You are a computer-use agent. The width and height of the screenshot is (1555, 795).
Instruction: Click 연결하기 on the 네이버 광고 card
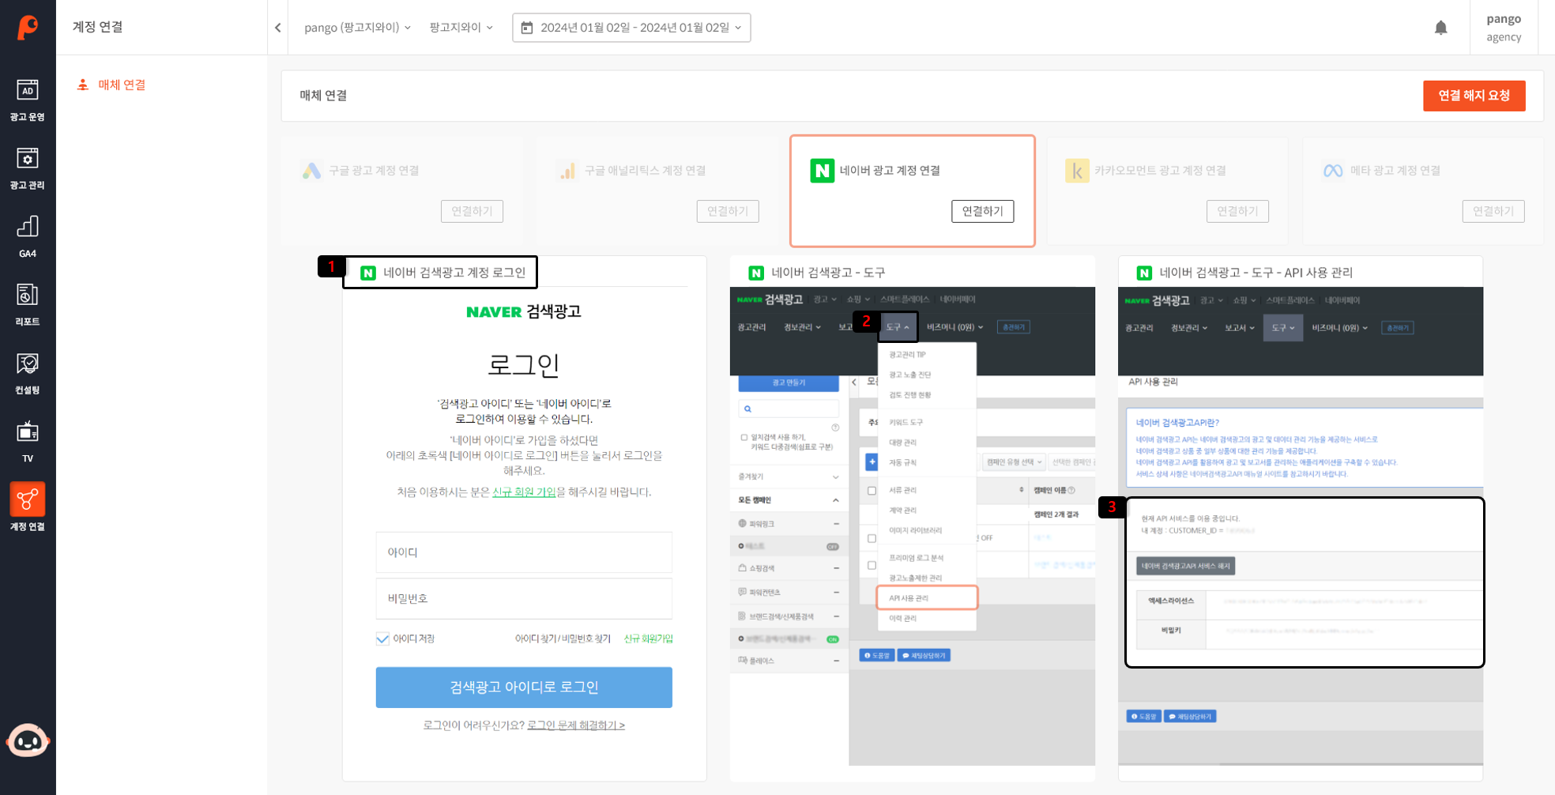[982, 211]
